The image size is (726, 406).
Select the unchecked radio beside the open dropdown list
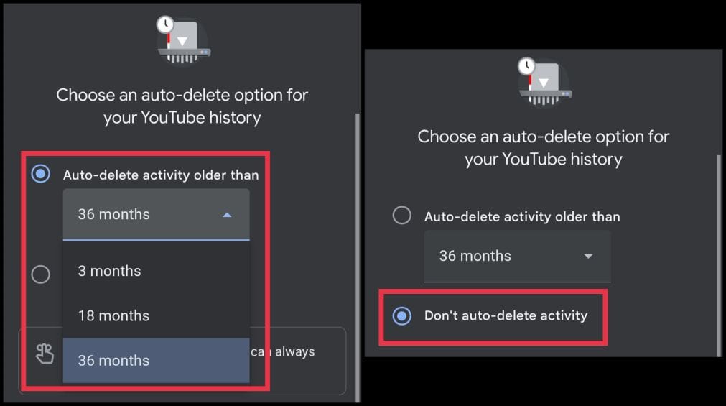(x=41, y=274)
